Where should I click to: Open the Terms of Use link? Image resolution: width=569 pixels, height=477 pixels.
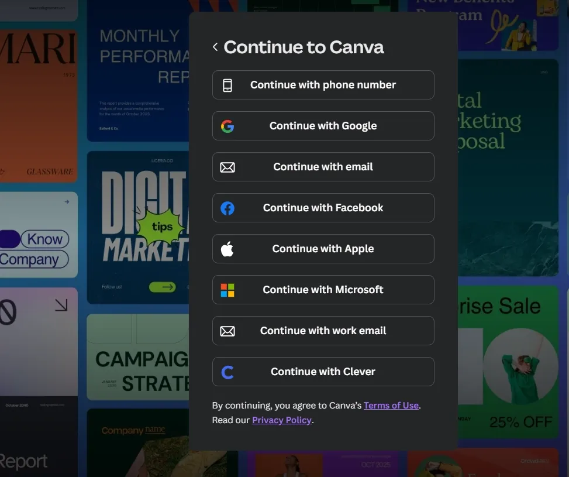point(391,406)
